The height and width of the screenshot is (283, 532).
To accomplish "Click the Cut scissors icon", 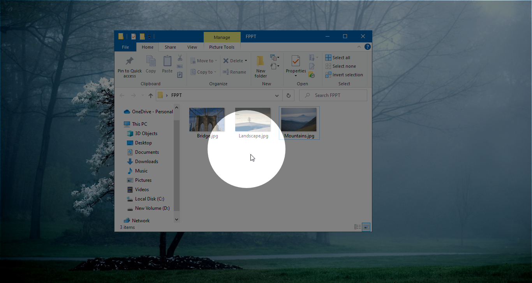I will tap(180, 58).
